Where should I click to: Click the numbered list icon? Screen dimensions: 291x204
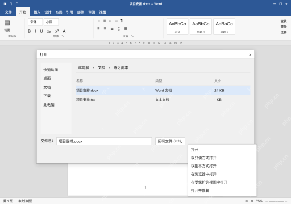105,21
